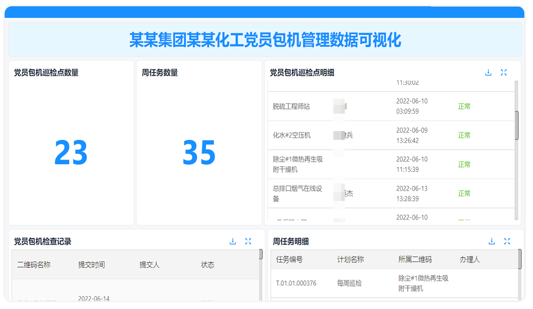The width and height of the screenshot is (533, 309).
Task: Click the 正常 status for 化水#2空压机
Action: (x=464, y=135)
